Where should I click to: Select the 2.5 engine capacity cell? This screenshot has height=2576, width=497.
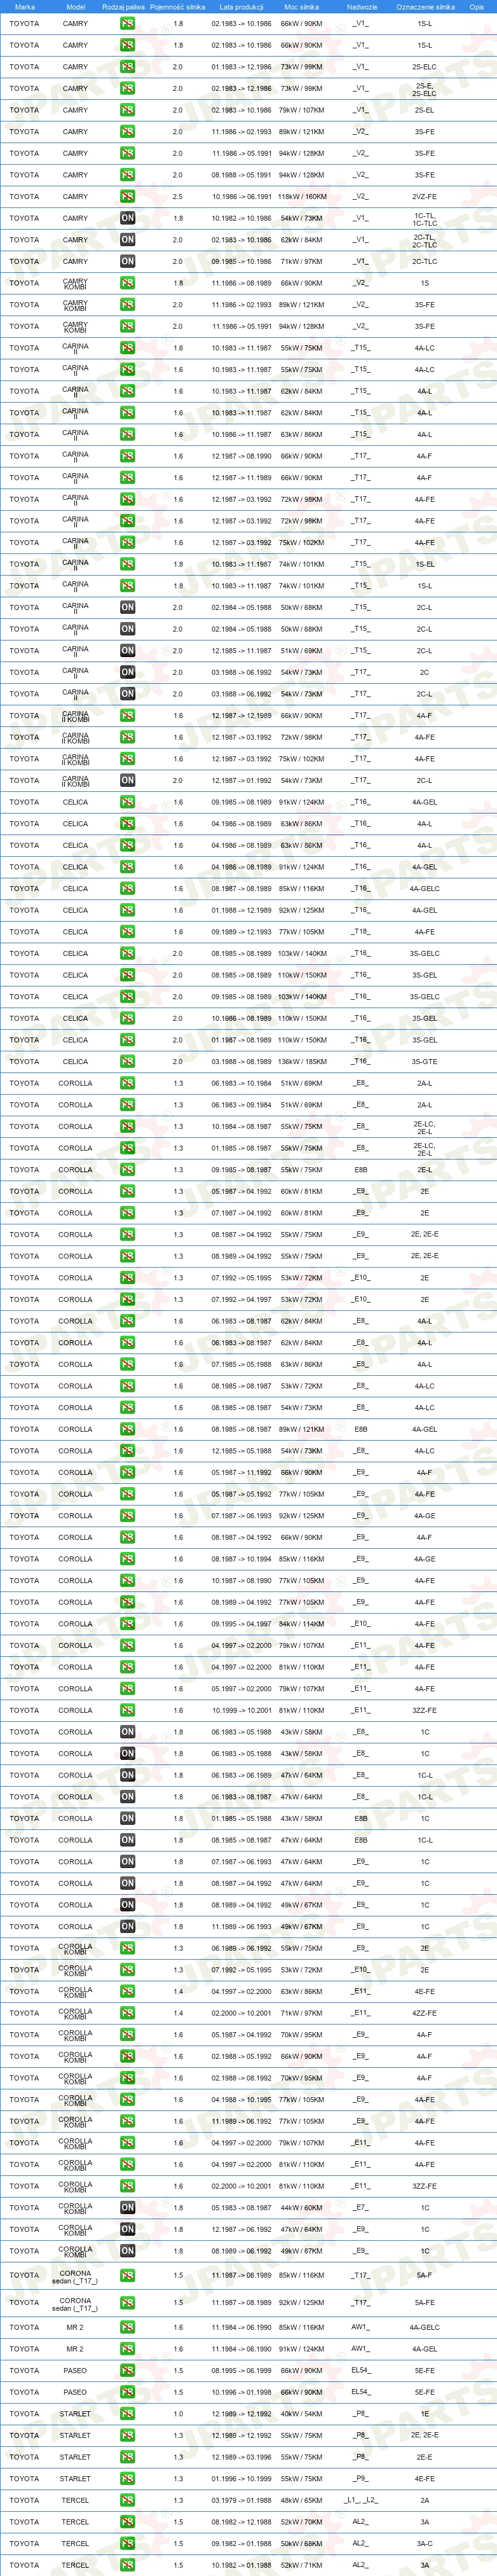[x=178, y=197]
